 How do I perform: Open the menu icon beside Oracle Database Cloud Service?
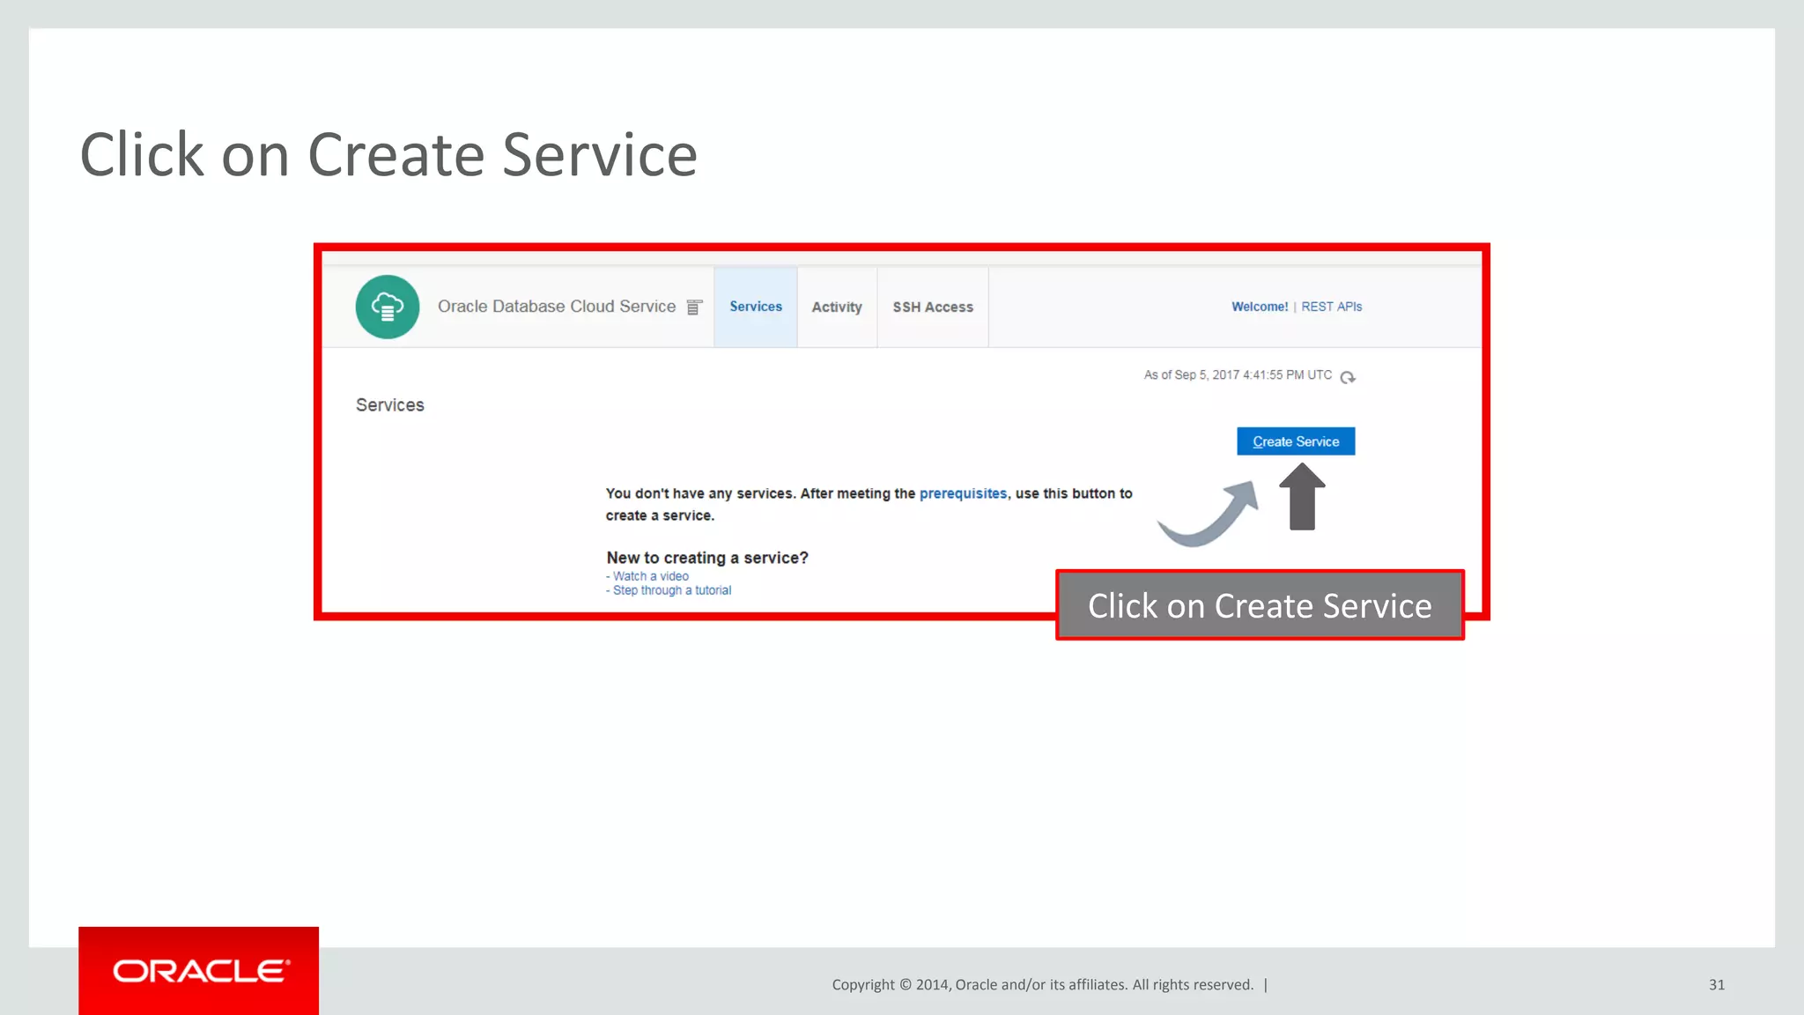[694, 307]
